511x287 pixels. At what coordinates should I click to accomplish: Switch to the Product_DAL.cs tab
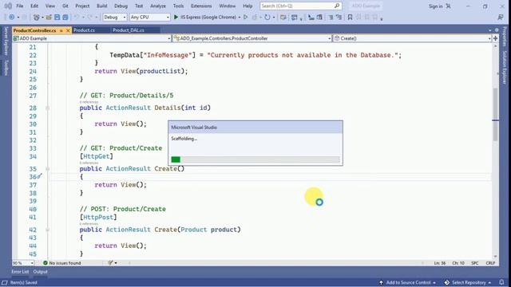129,30
